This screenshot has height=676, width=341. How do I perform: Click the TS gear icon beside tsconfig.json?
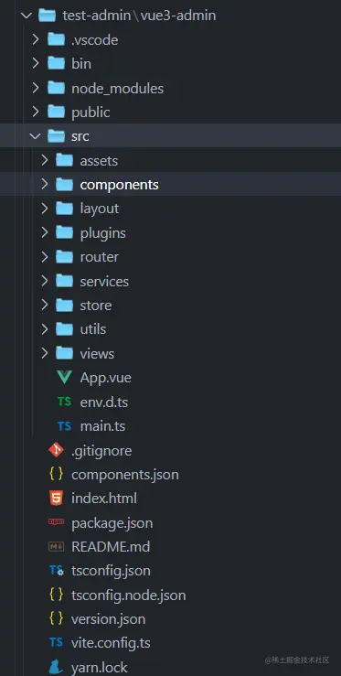56,571
